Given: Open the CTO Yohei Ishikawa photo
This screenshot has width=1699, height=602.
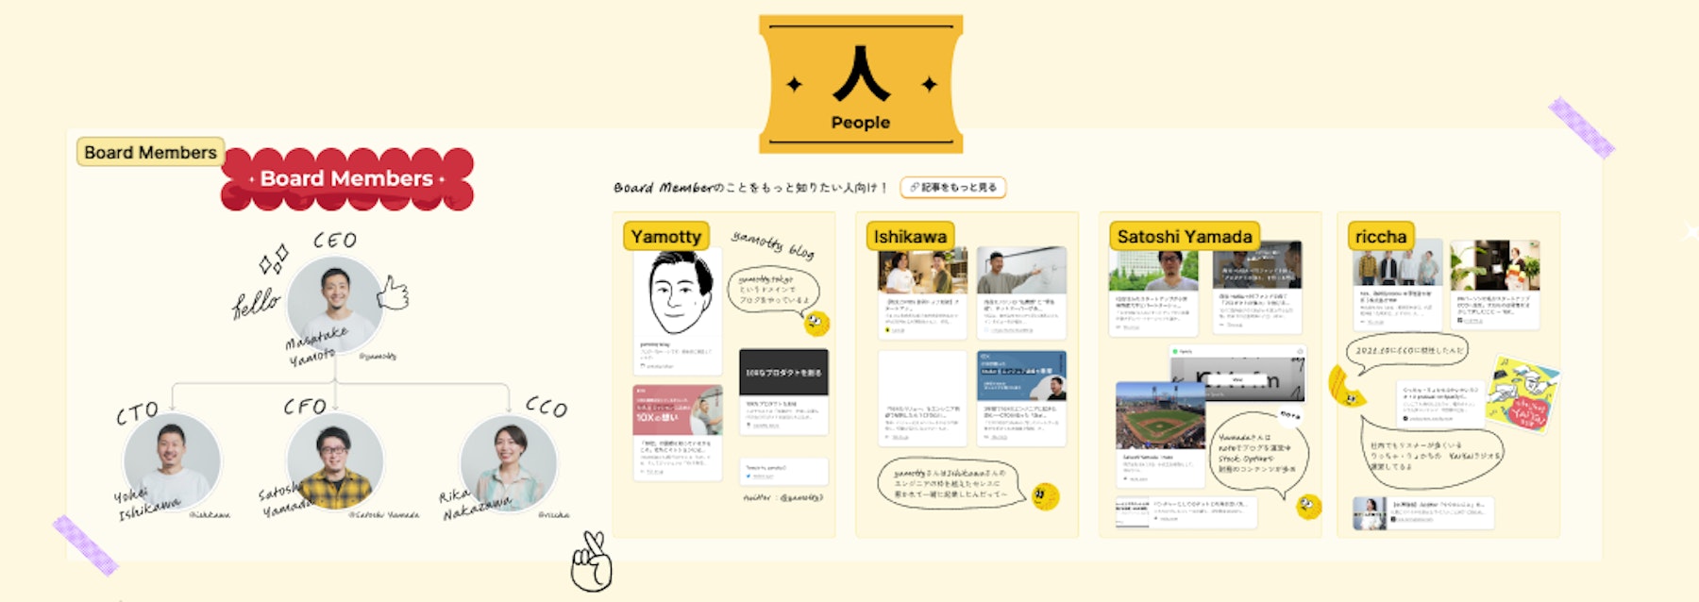Looking at the screenshot, I should [172, 461].
